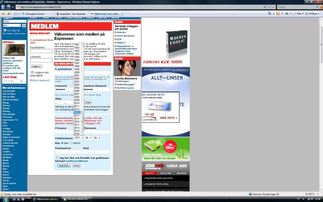Go back with the browser Back arrow

(x=3, y=7)
